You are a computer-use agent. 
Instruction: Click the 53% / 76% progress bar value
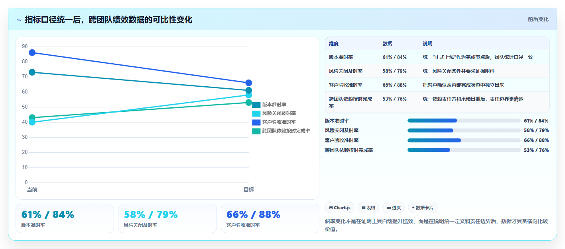536,150
